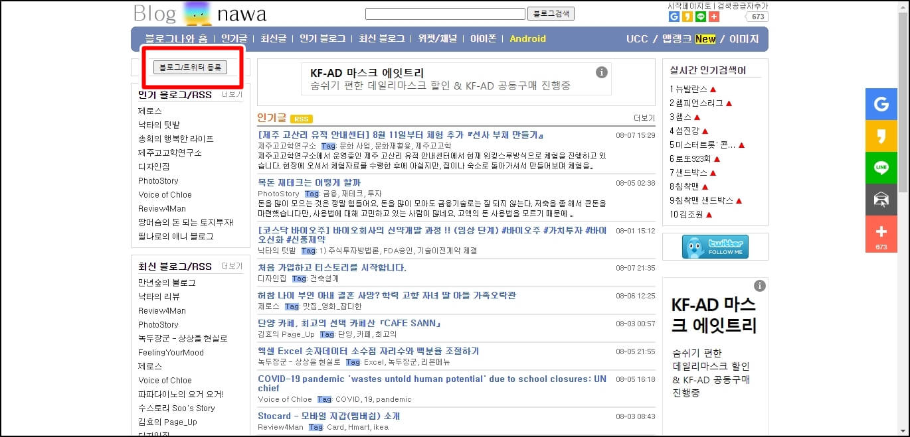This screenshot has width=910, height=437.
Task: Open article 엑셀 Excel 숫자데이터 소수점 자리수
Action: 369,351
